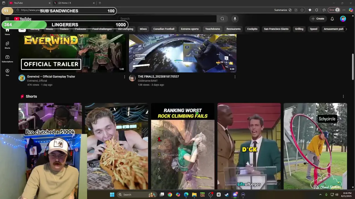Open Edge settings and more menu

coord(344,10)
